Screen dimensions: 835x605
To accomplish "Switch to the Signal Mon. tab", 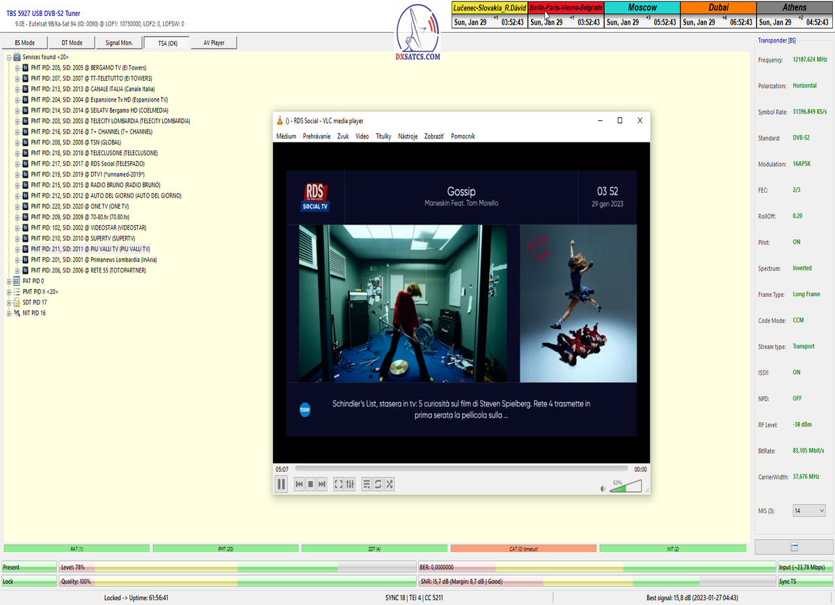I will click(x=119, y=43).
